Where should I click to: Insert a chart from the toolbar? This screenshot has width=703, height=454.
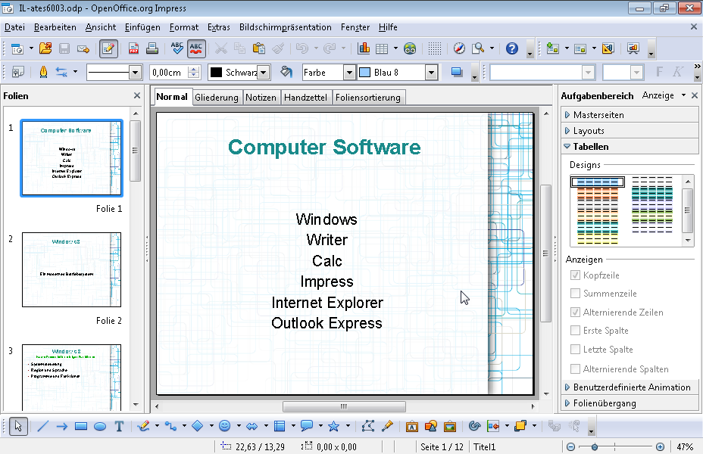click(364, 48)
